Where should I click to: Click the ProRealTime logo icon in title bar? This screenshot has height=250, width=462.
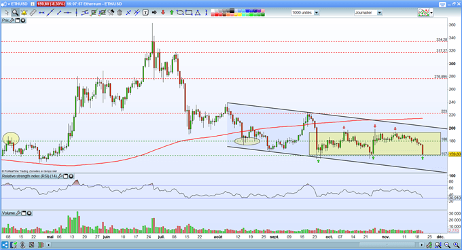(x=4, y=4)
